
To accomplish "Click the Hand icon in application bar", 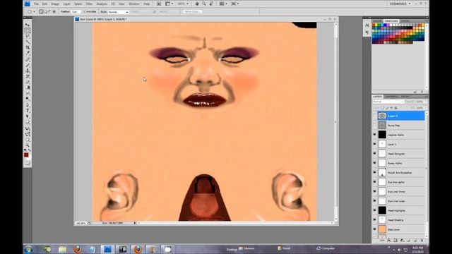I will [197, 4].
